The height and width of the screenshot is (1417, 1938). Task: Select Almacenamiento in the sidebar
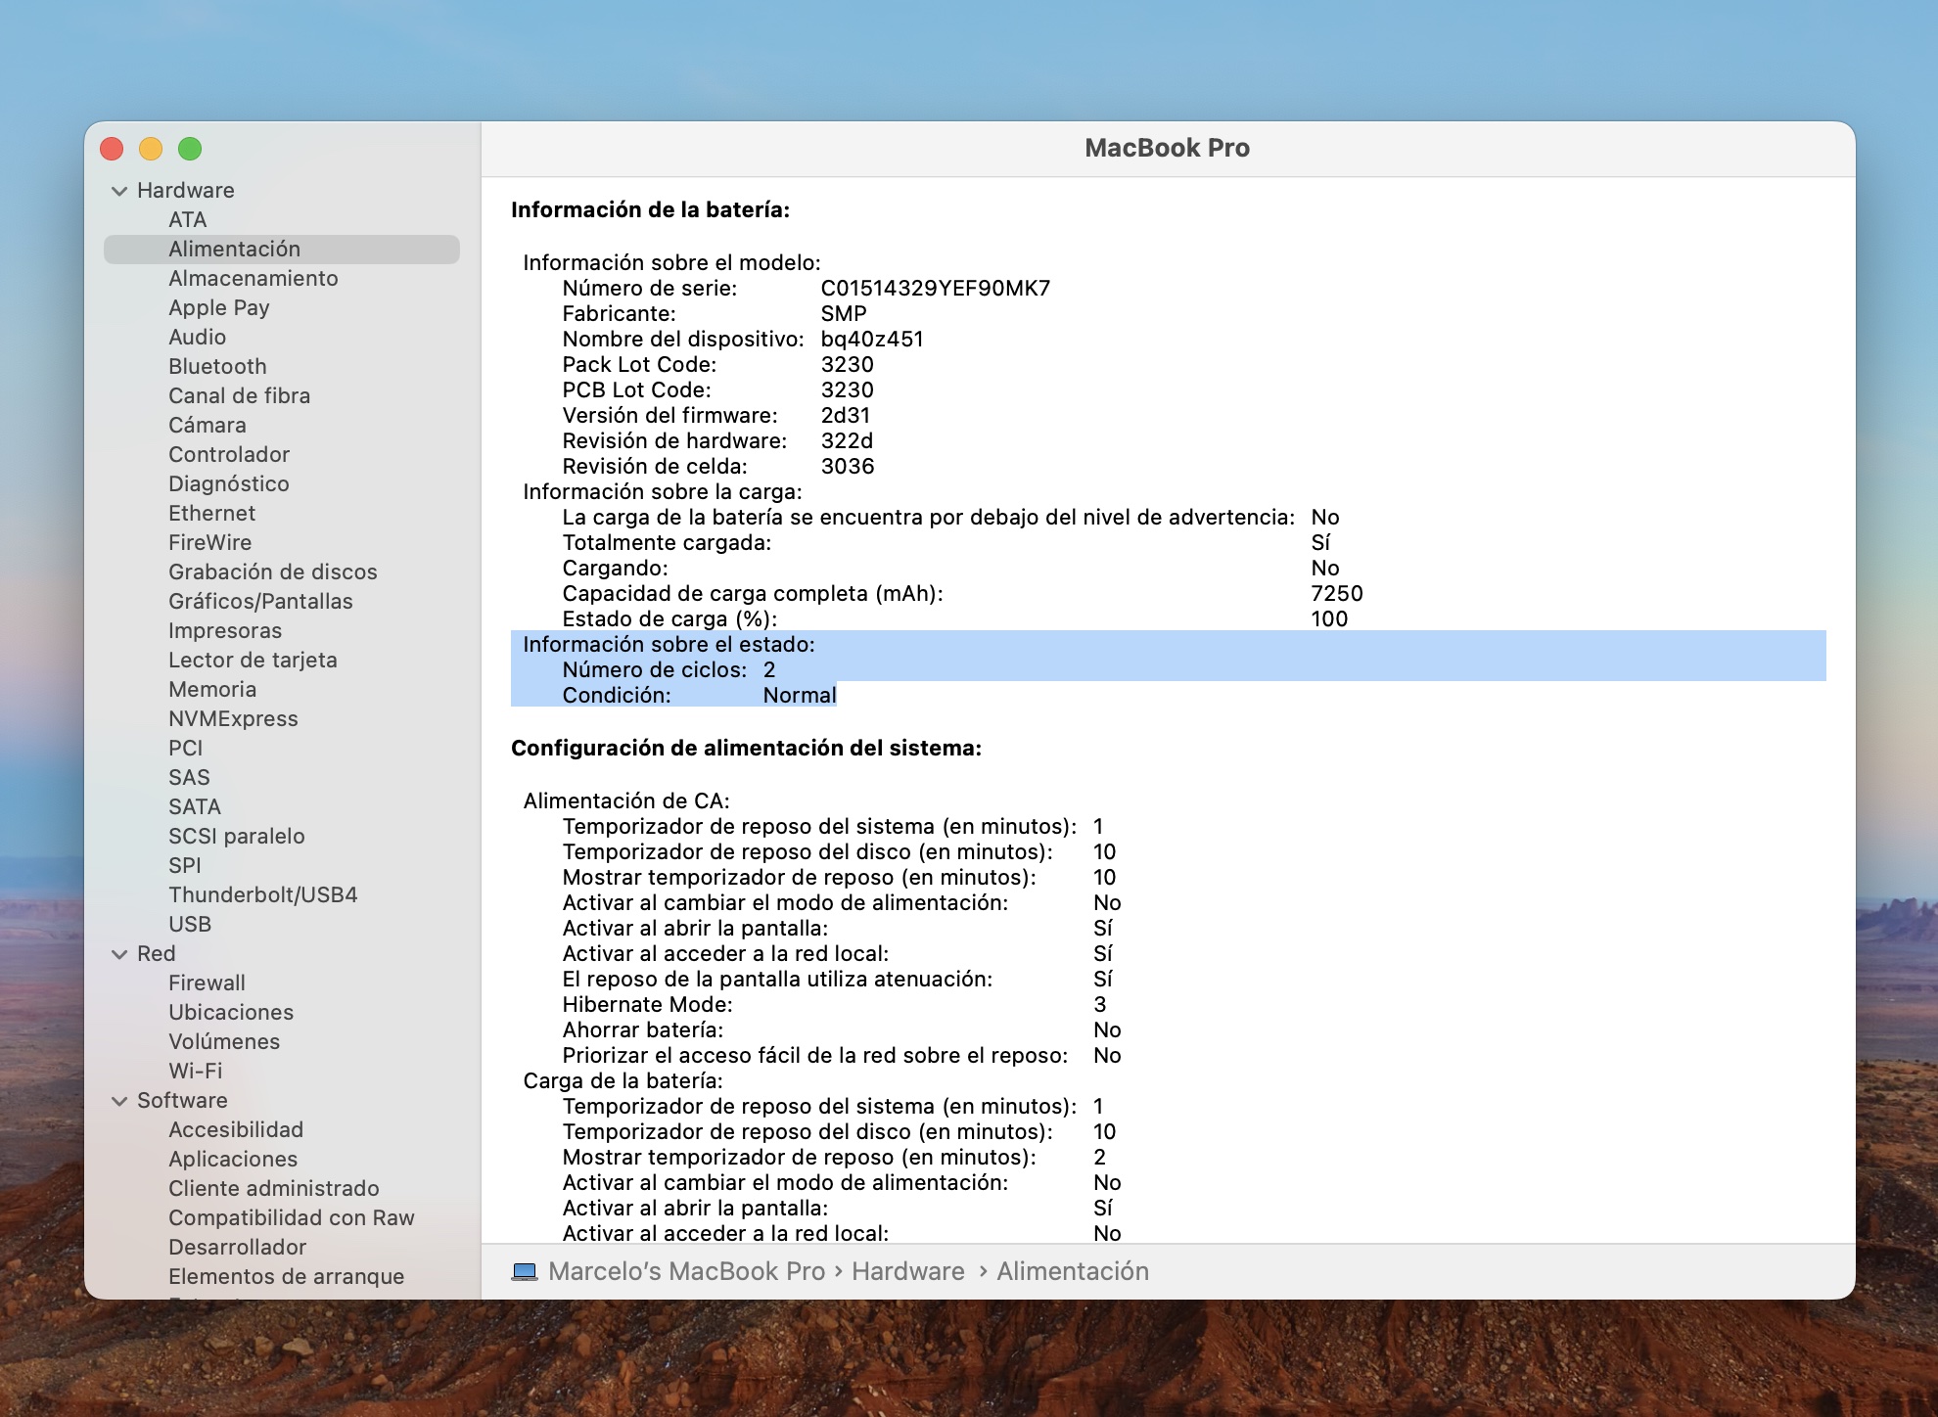click(253, 279)
